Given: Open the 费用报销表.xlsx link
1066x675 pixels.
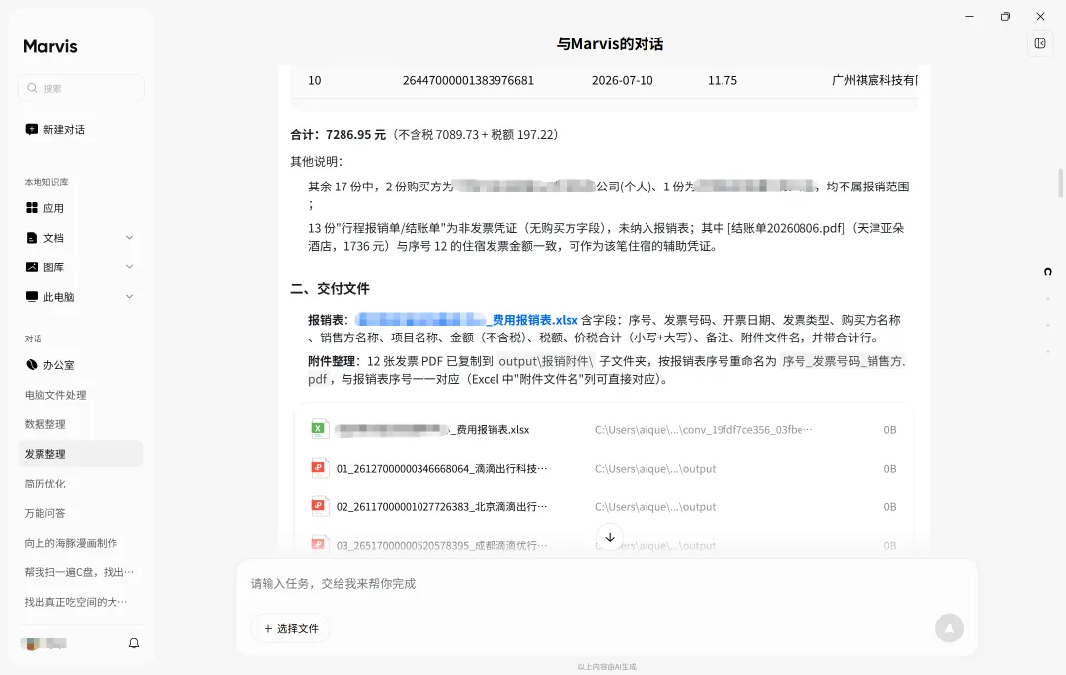Looking at the screenshot, I should click(x=467, y=320).
